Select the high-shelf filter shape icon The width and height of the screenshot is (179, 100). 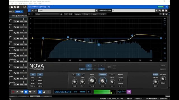click(x=83, y=74)
